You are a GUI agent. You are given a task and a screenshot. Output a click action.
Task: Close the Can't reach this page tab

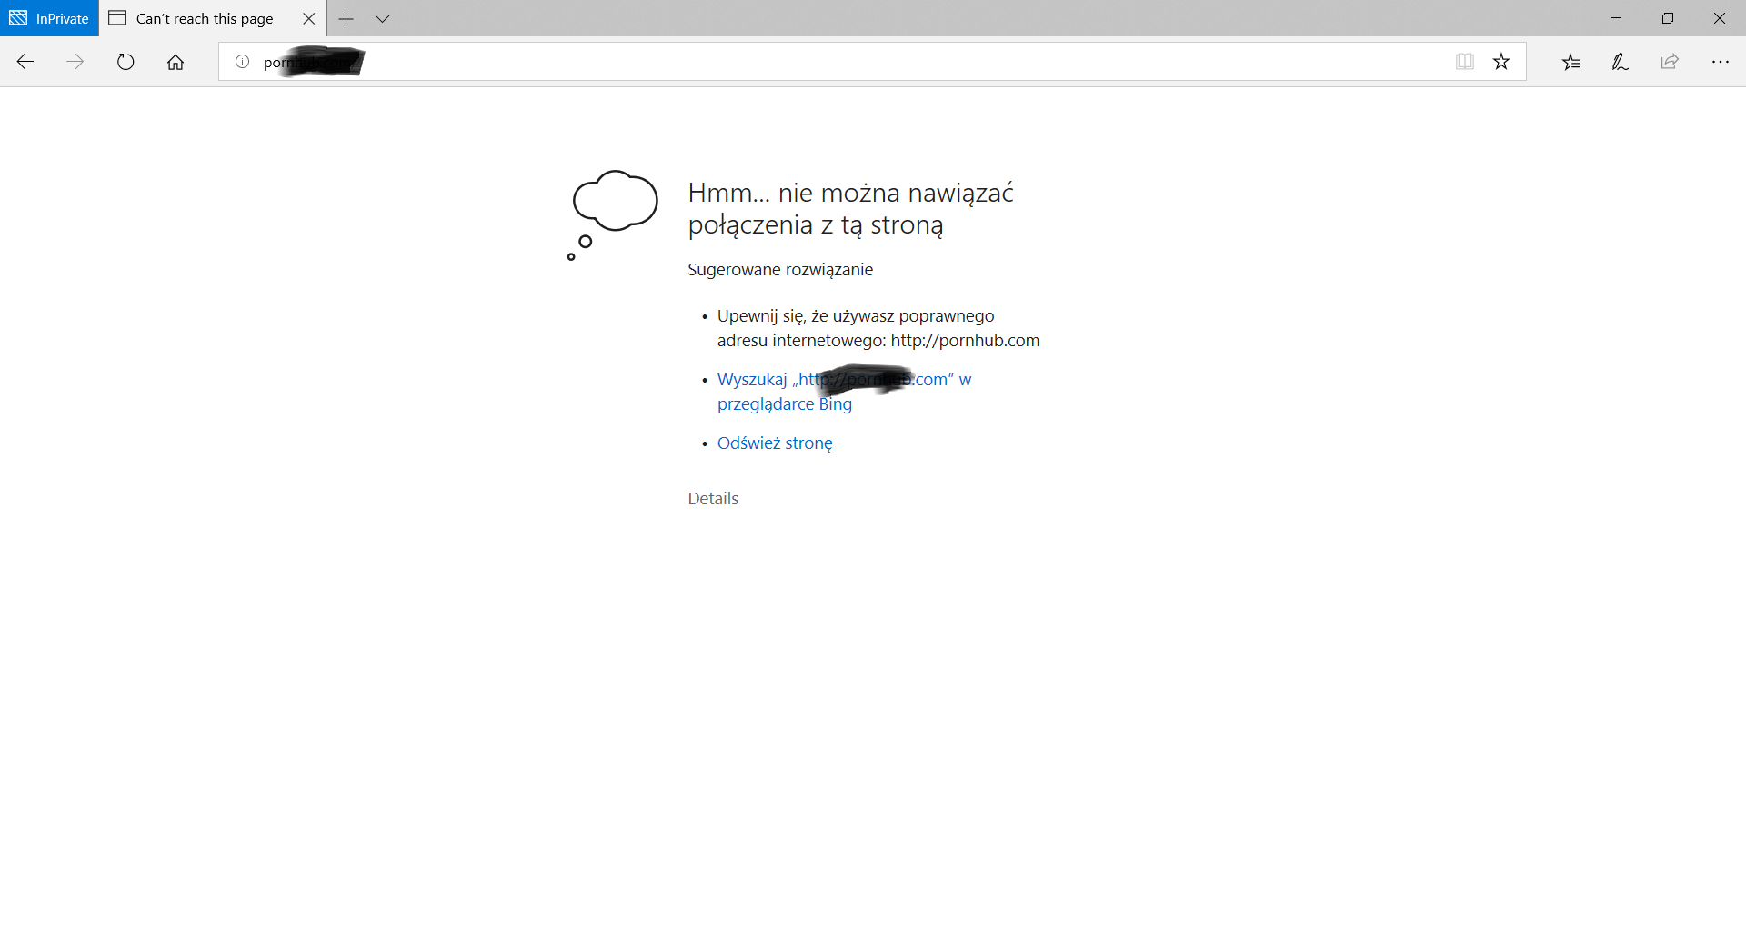309,18
